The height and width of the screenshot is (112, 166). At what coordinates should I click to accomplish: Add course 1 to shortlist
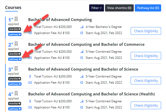coord(15,29)
